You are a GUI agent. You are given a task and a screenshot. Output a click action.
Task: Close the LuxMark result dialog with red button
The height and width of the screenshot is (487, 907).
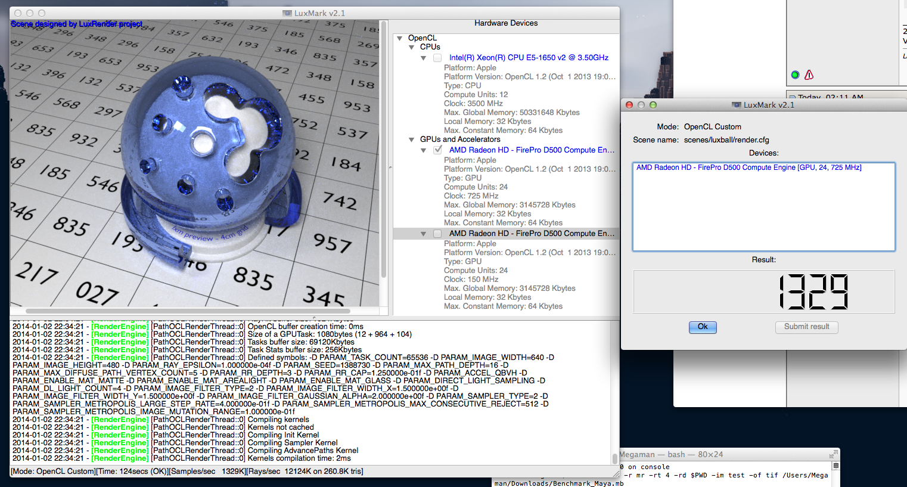pos(629,105)
